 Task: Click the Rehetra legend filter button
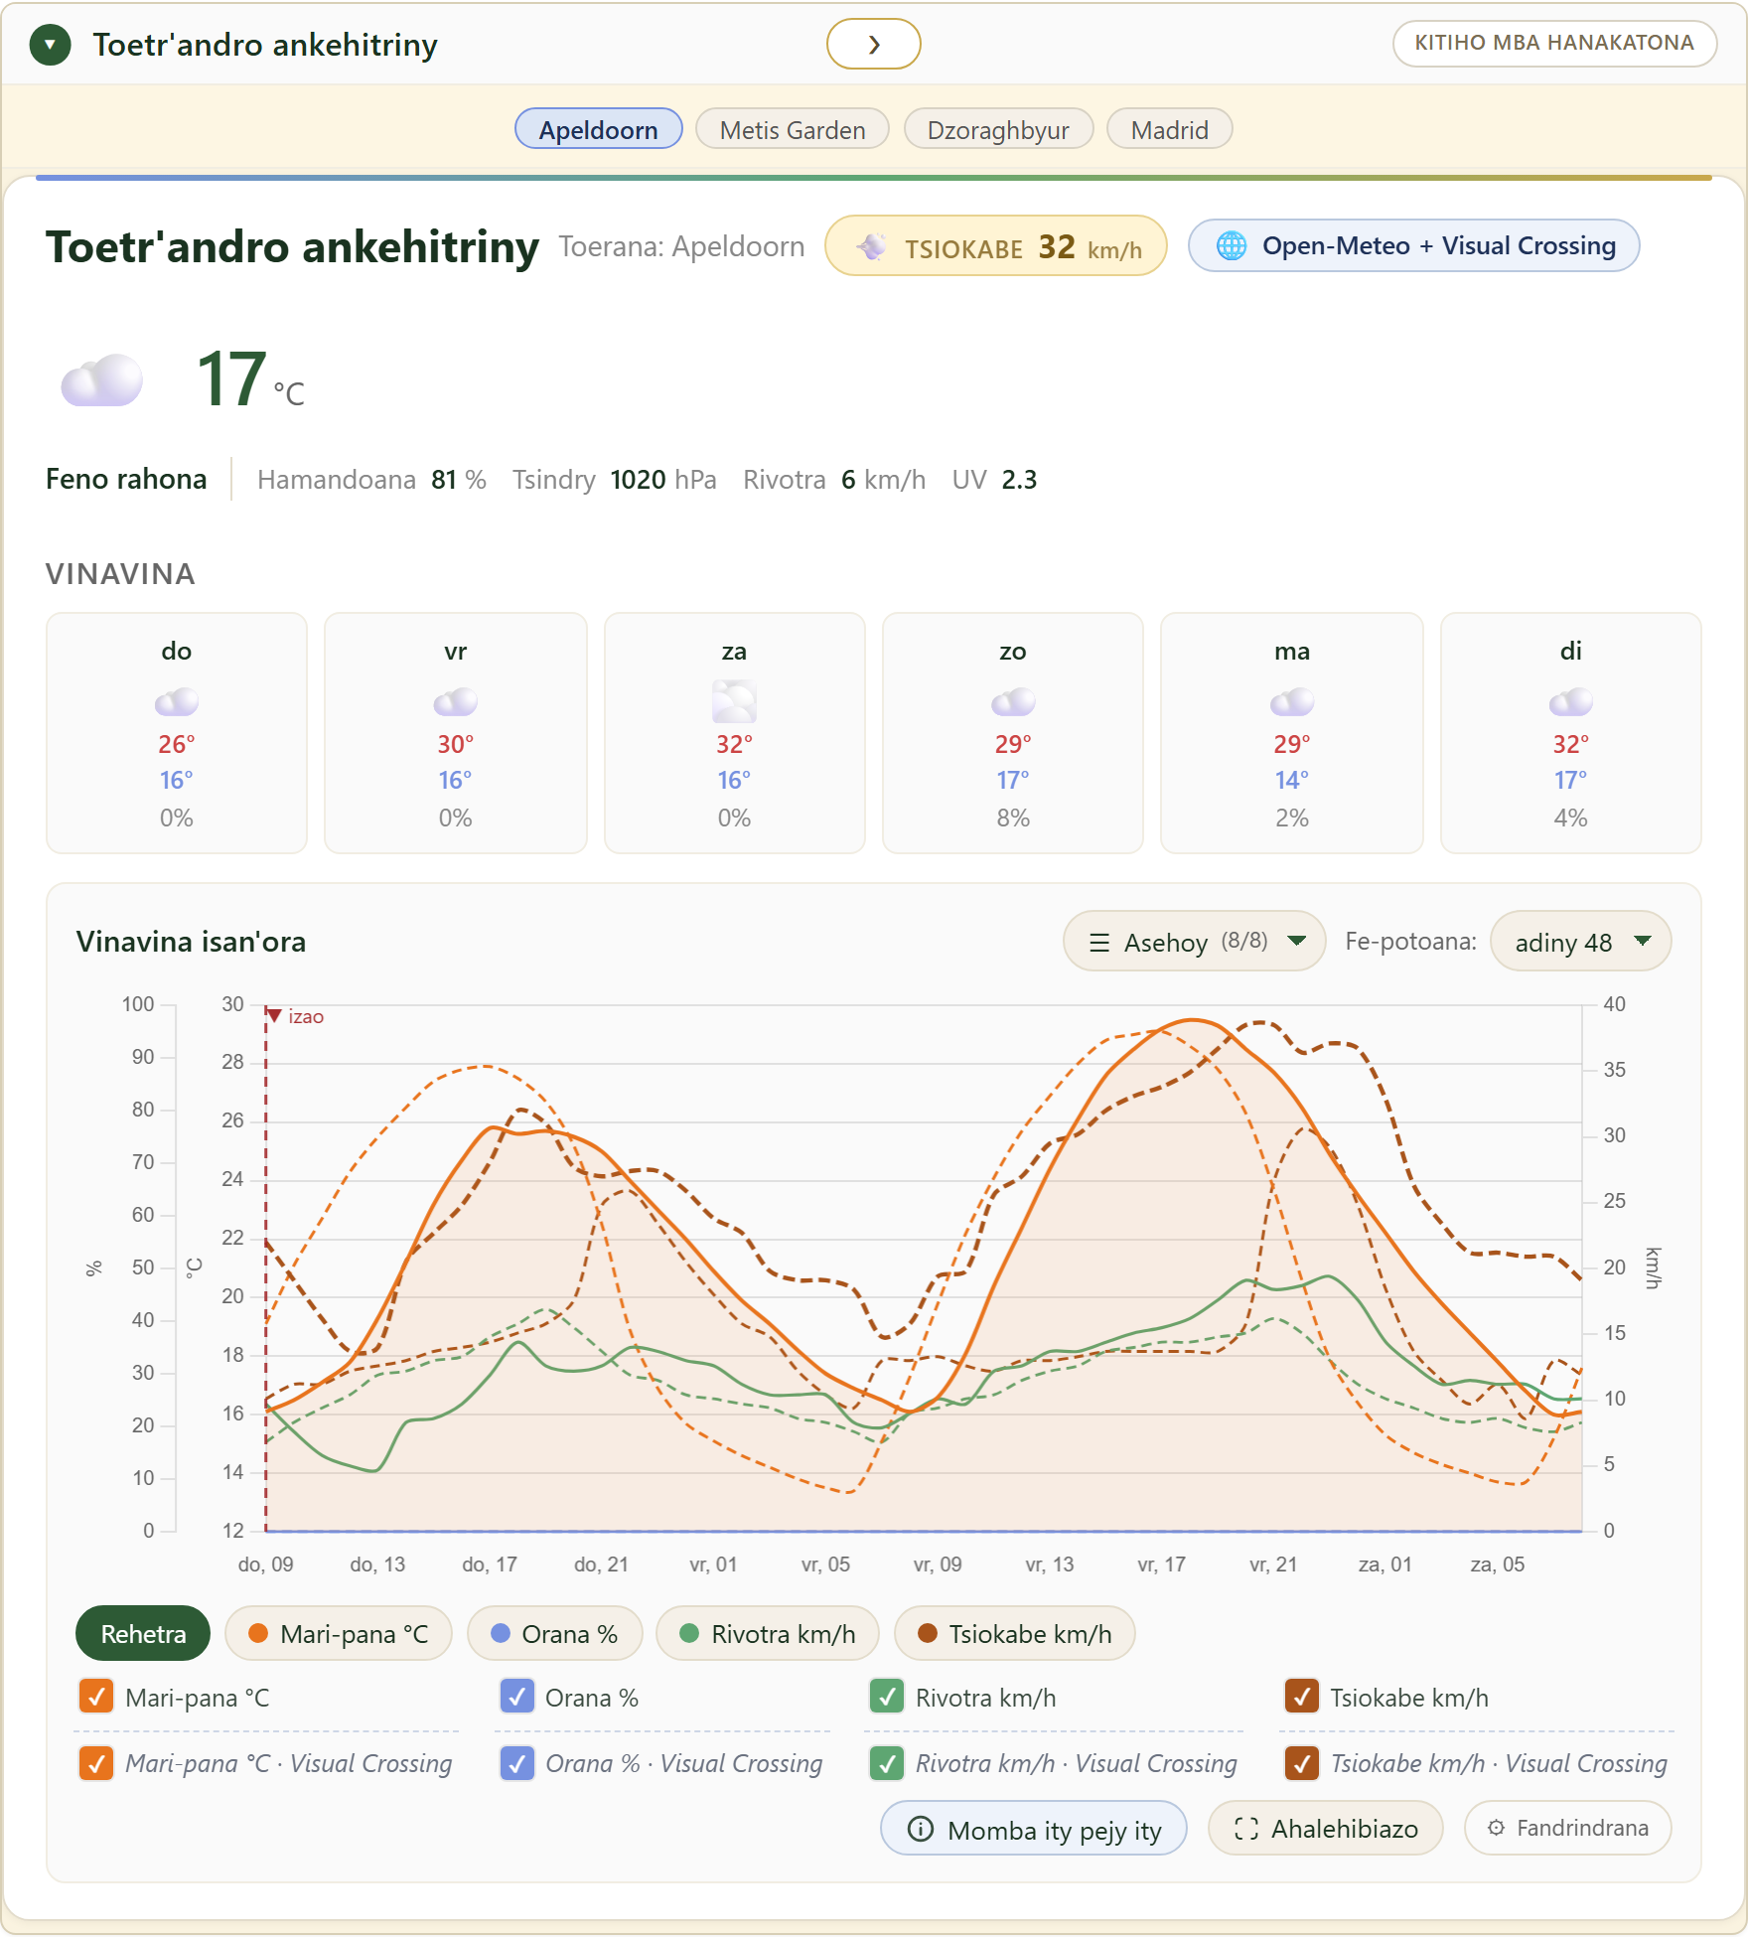point(143,1634)
